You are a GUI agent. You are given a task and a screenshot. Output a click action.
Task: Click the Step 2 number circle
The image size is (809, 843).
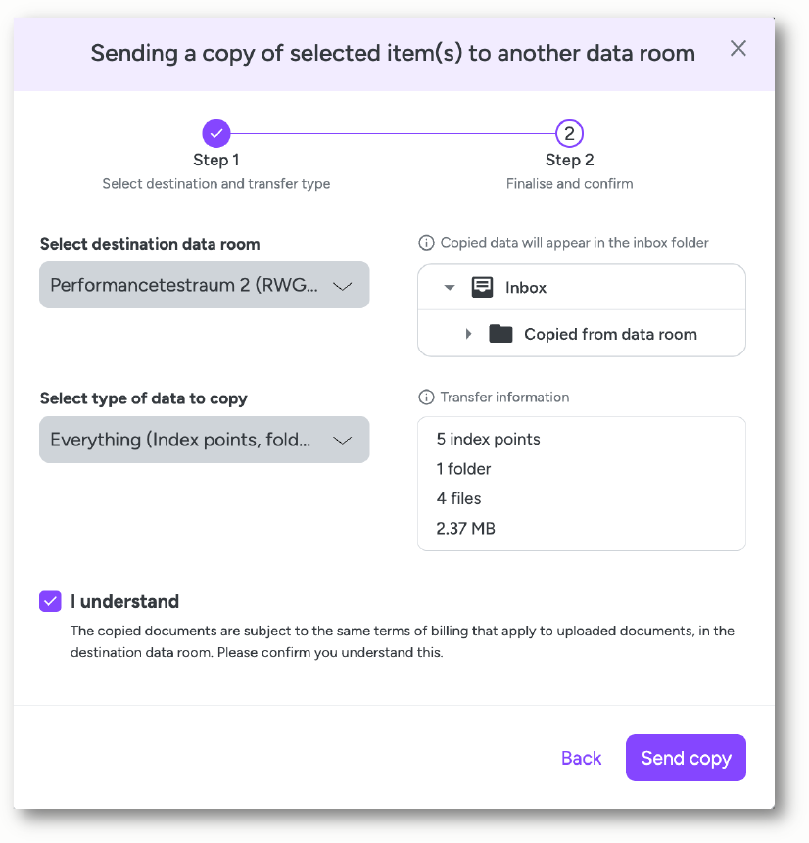pos(569,133)
